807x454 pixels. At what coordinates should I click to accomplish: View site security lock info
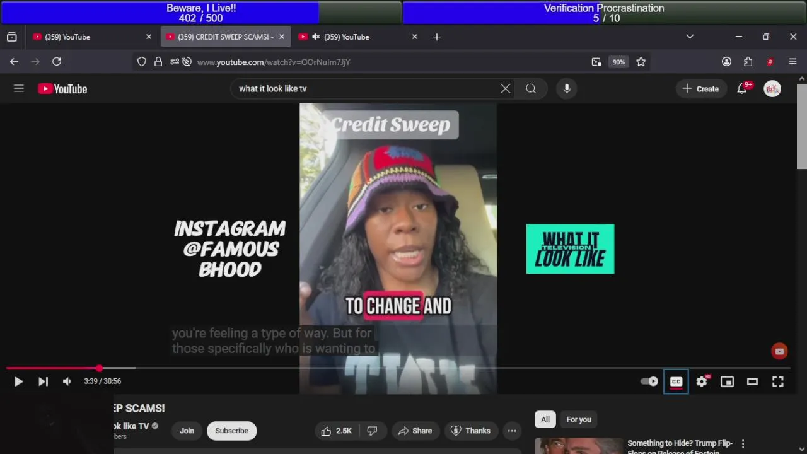pos(158,62)
